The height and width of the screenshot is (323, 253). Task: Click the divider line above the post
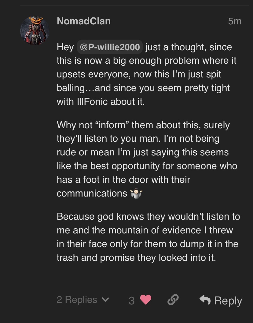[134, 6]
